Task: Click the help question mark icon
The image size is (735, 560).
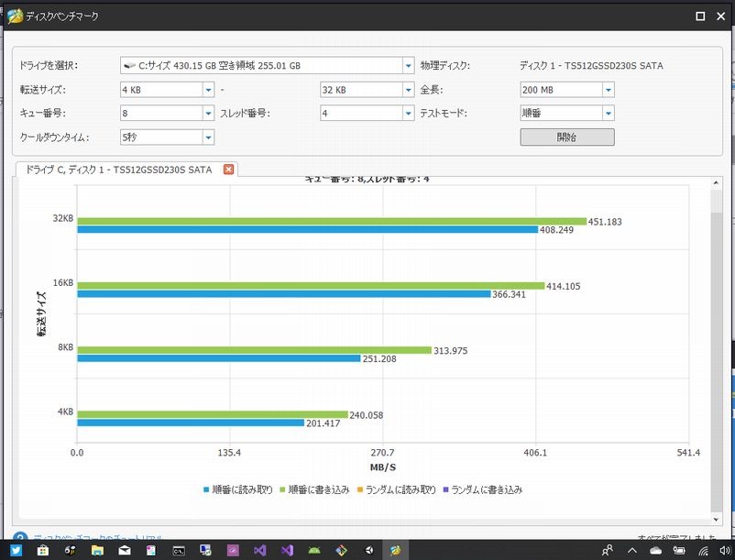Action: tap(19, 537)
